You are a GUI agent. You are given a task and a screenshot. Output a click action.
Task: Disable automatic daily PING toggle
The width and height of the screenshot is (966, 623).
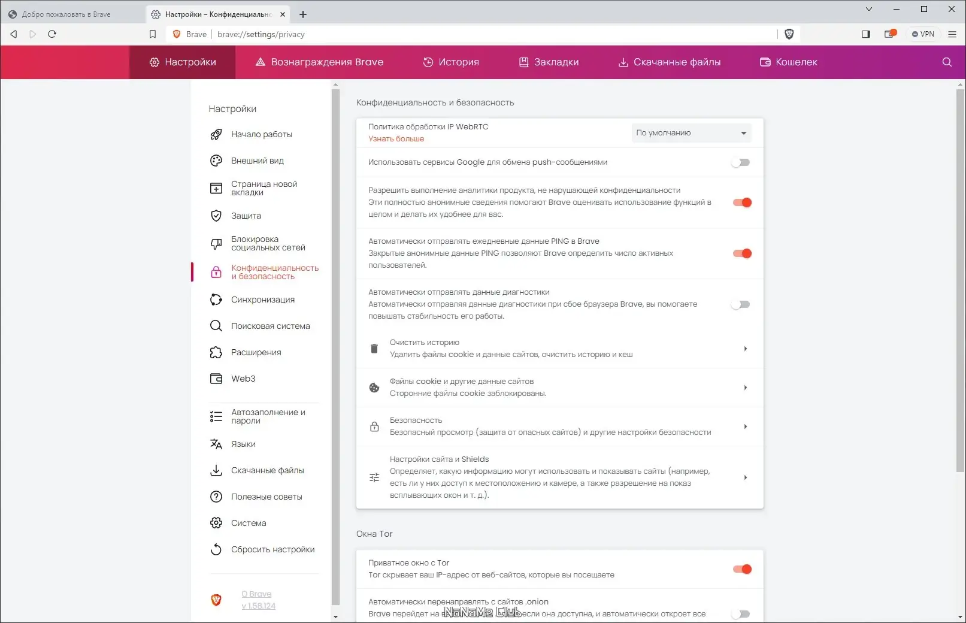tap(742, 253)
